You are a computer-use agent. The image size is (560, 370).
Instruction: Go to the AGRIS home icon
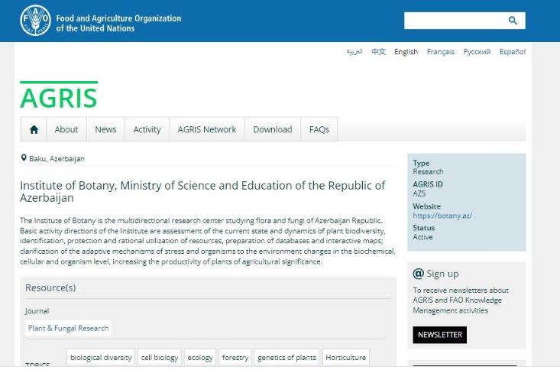click(34, 129)
